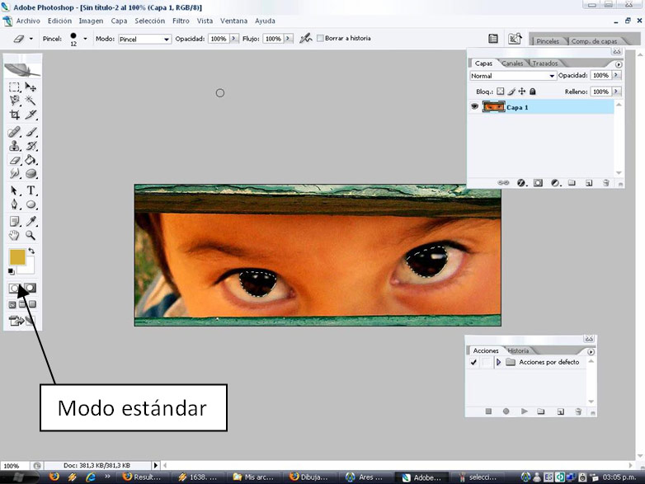Select the Eraser tool in toolbox
This screenshot has width=645, height=484.
14,160
